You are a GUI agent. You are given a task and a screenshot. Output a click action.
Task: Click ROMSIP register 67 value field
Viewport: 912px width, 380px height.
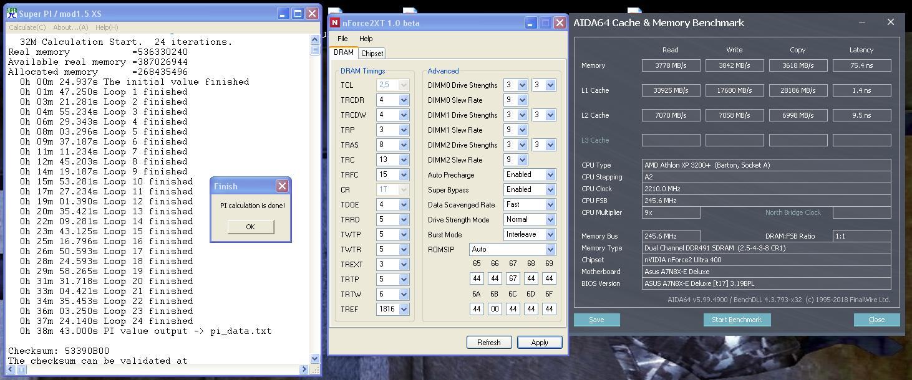click(513, 278)
